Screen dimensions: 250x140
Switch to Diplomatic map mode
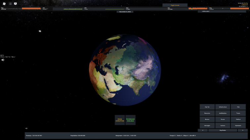pyautogui.click(x=238, y=126)
